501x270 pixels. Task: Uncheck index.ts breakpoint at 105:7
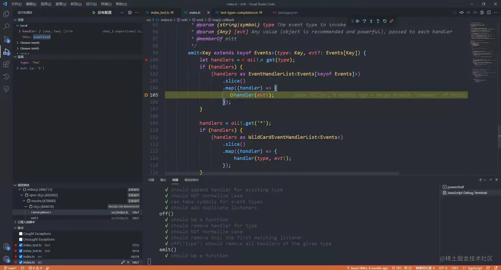[x=21, y=262]
